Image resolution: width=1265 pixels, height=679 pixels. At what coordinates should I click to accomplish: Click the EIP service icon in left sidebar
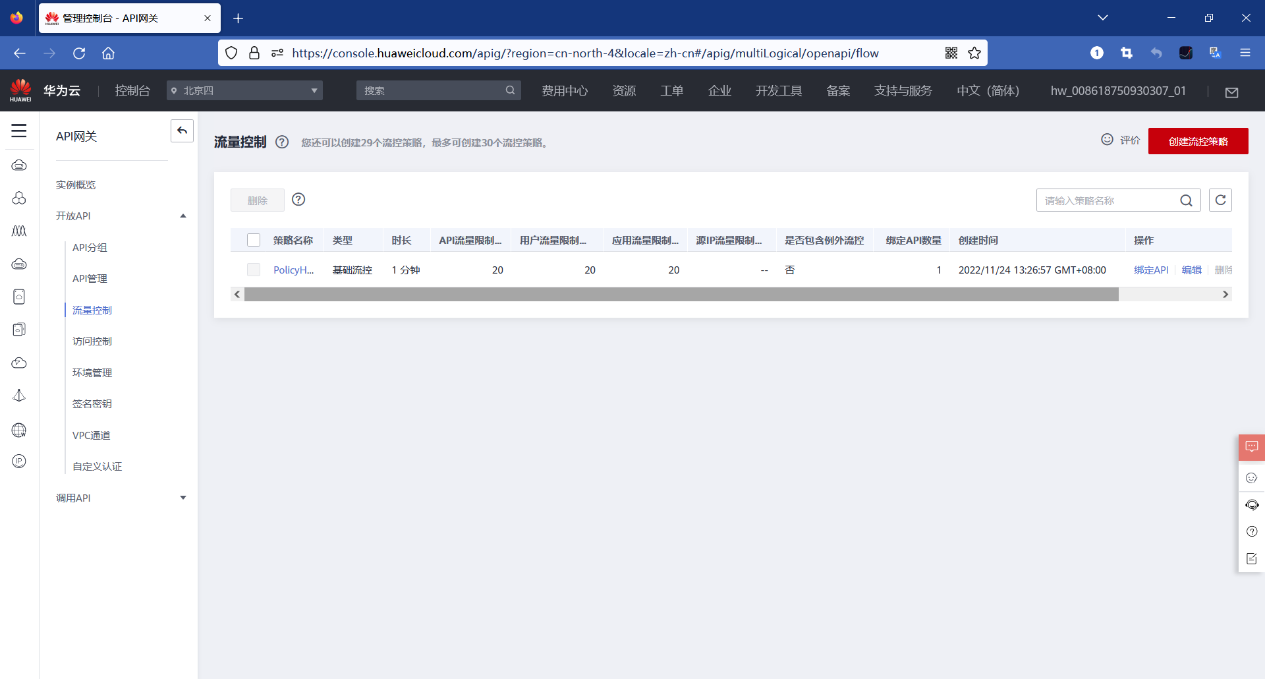pos(19,461)
